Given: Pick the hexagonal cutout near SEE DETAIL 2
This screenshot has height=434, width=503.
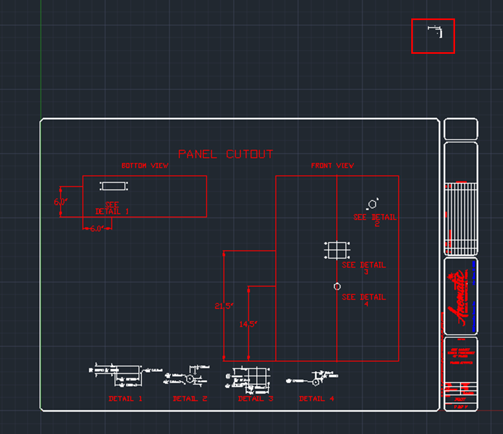Looking at the screenshot, I should point(372,204).
